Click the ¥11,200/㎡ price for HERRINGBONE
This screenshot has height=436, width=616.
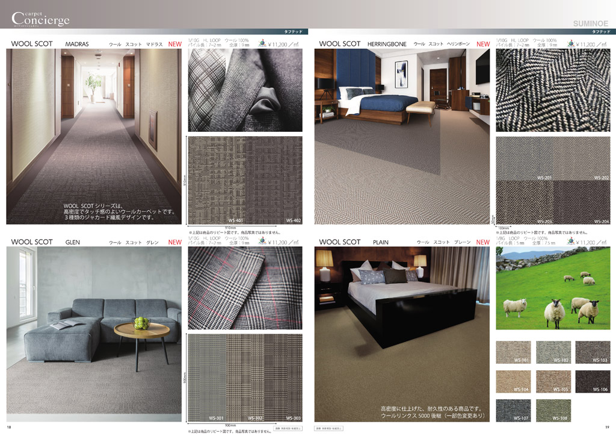pyautogui.click(x=591, y=45)
